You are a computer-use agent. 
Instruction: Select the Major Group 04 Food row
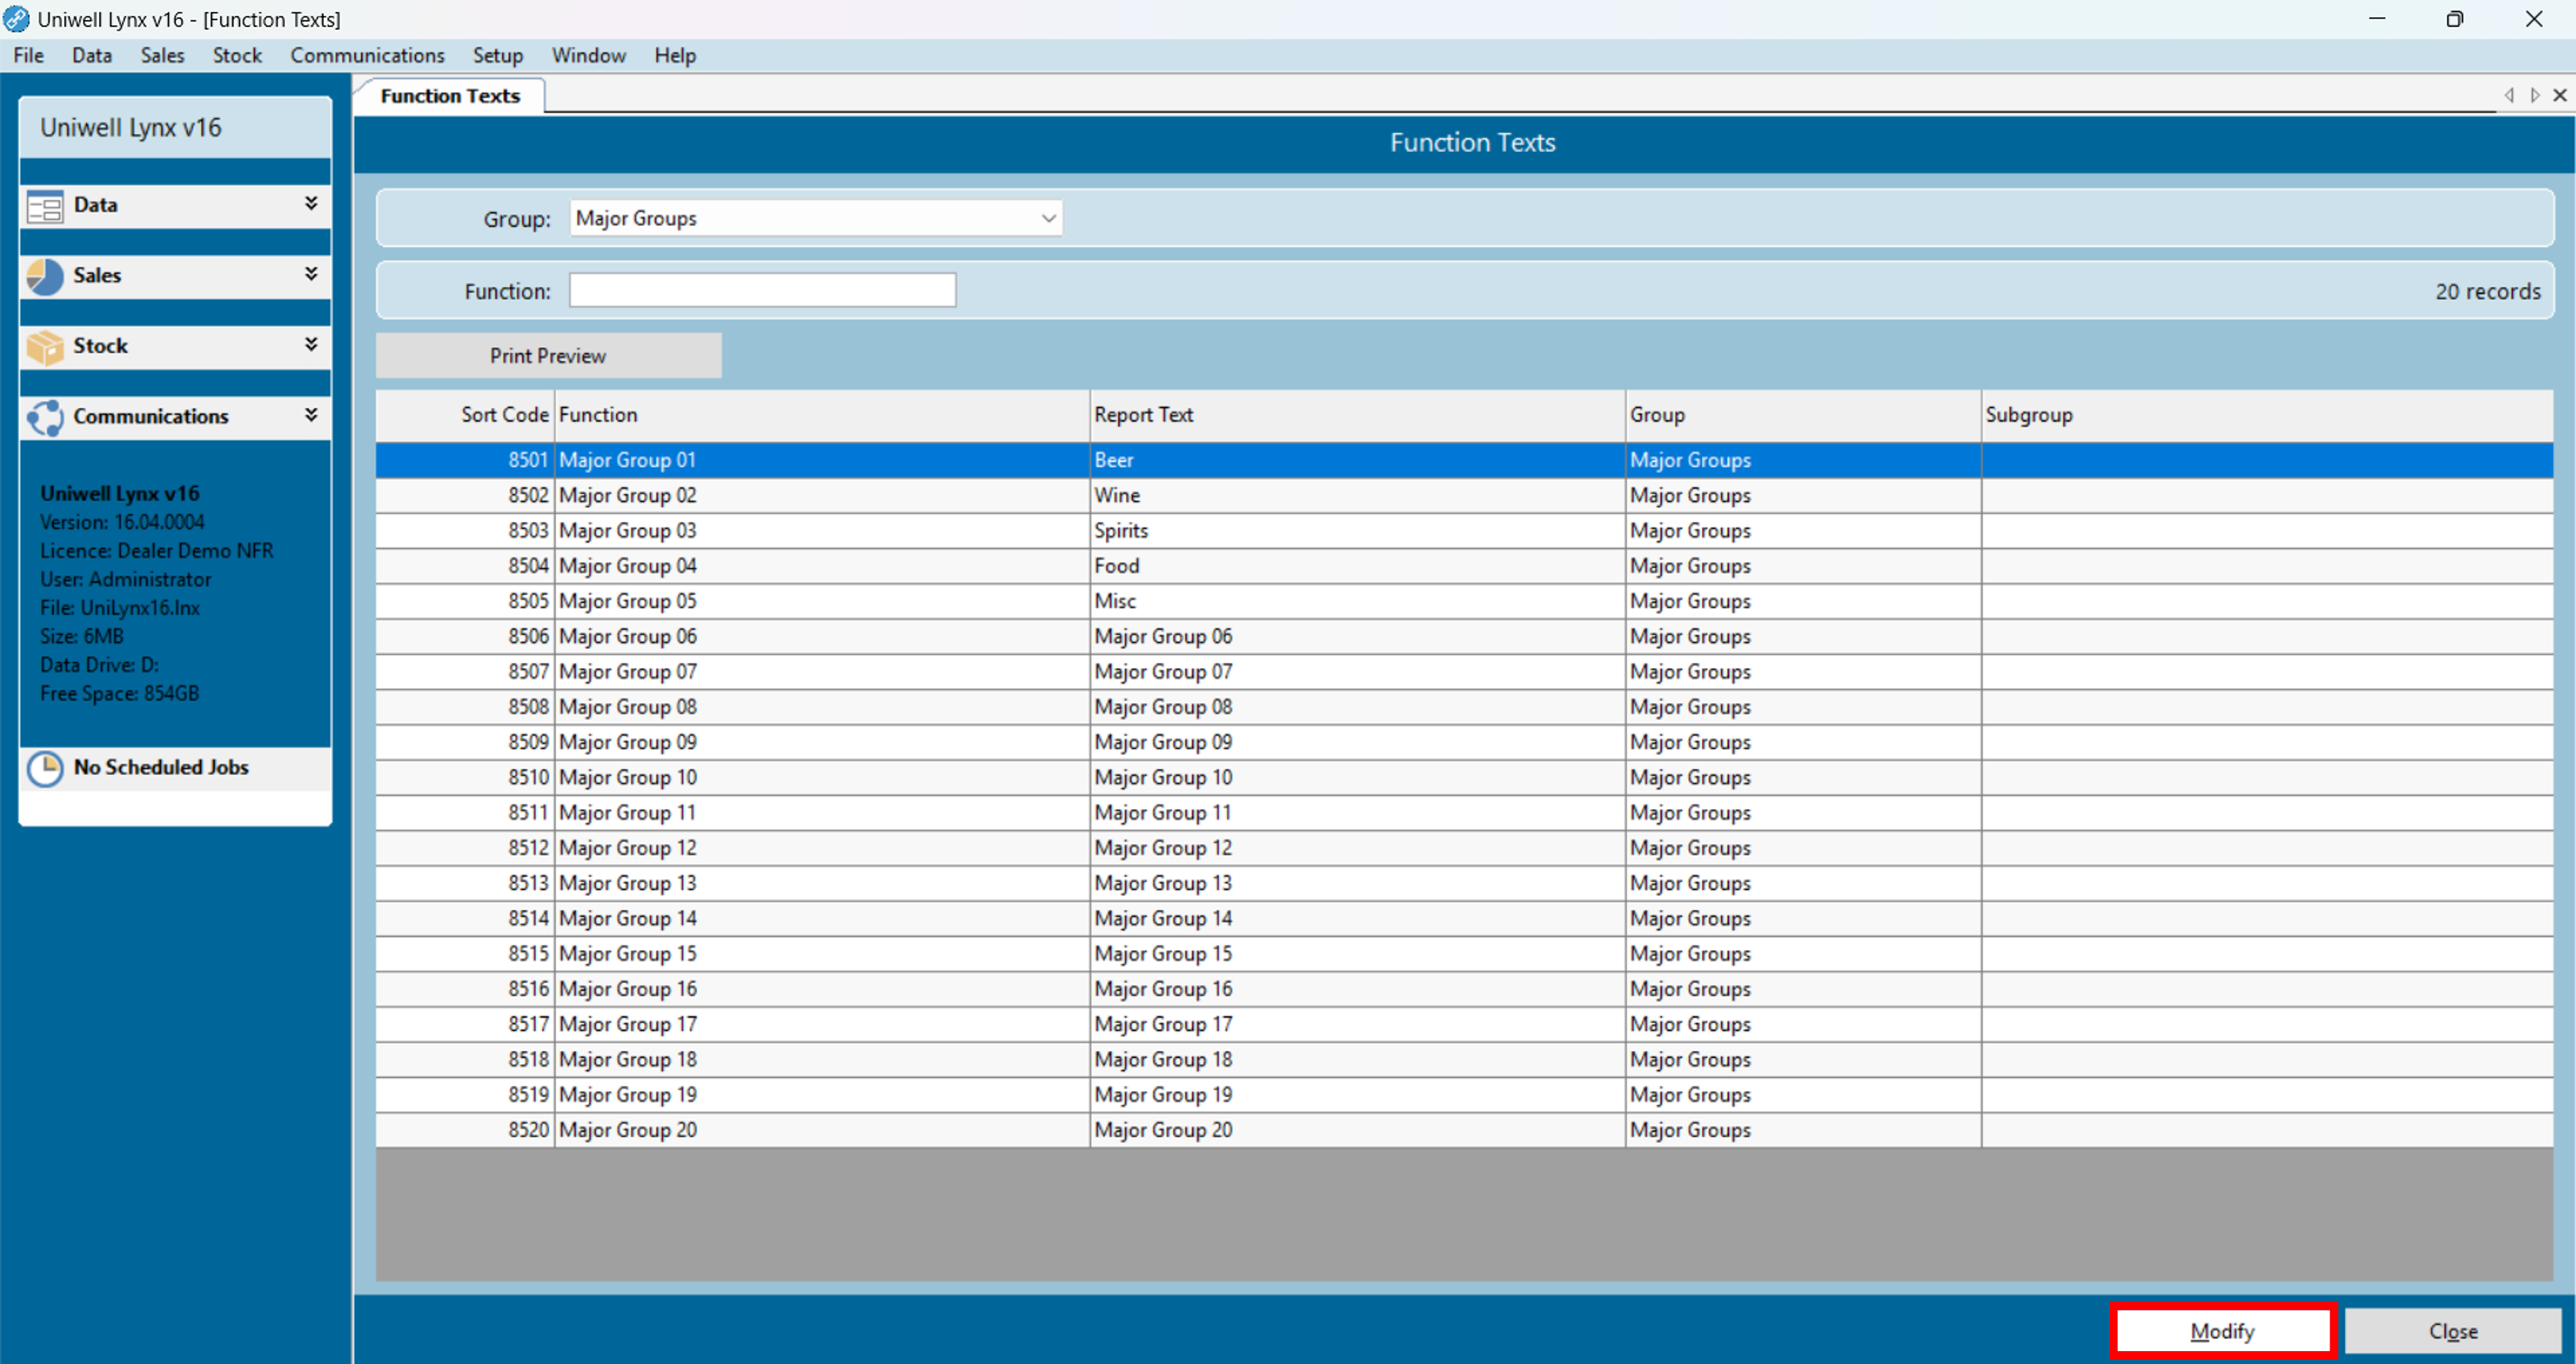1116,566
